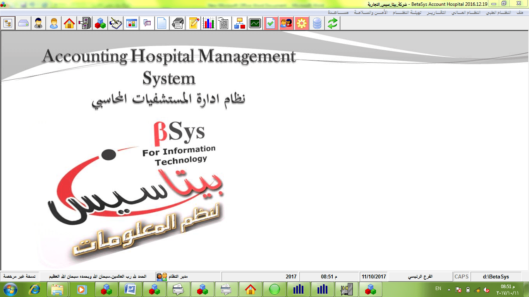Click the disk drive toolbar icon
The height and width of the screenshot is (297, 529).
[23, 23]
